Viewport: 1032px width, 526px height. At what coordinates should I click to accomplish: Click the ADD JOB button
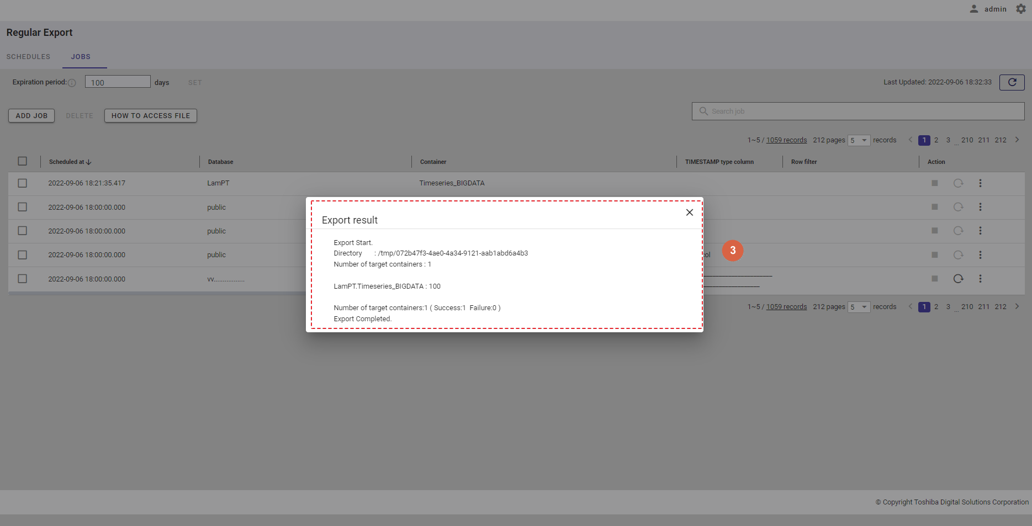[x=31, y=116]
